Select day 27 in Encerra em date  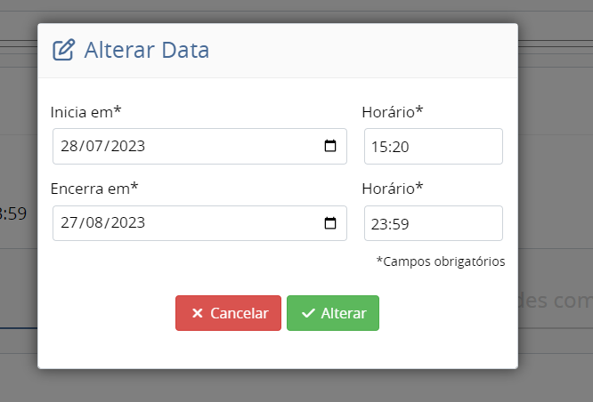point(69,224)
